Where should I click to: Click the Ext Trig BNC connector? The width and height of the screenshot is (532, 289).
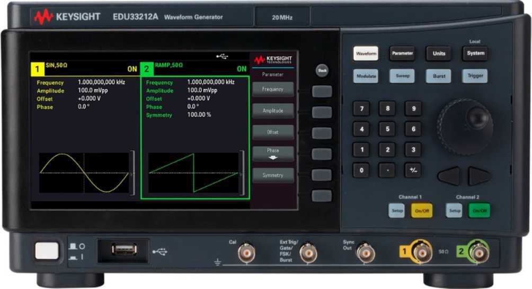pos(308,252)
